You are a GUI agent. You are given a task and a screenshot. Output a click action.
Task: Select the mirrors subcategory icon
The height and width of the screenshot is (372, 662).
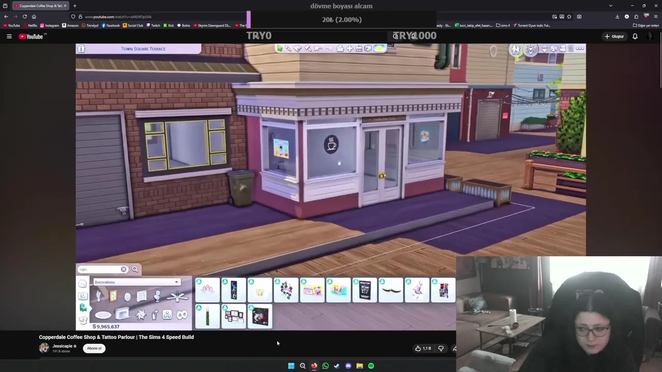point(127,297)
